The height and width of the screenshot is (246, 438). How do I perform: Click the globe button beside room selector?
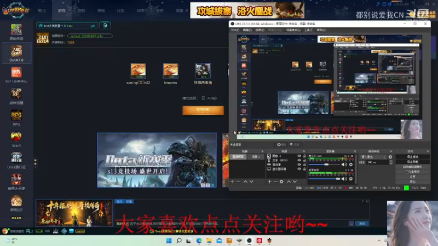pos(105,26)
